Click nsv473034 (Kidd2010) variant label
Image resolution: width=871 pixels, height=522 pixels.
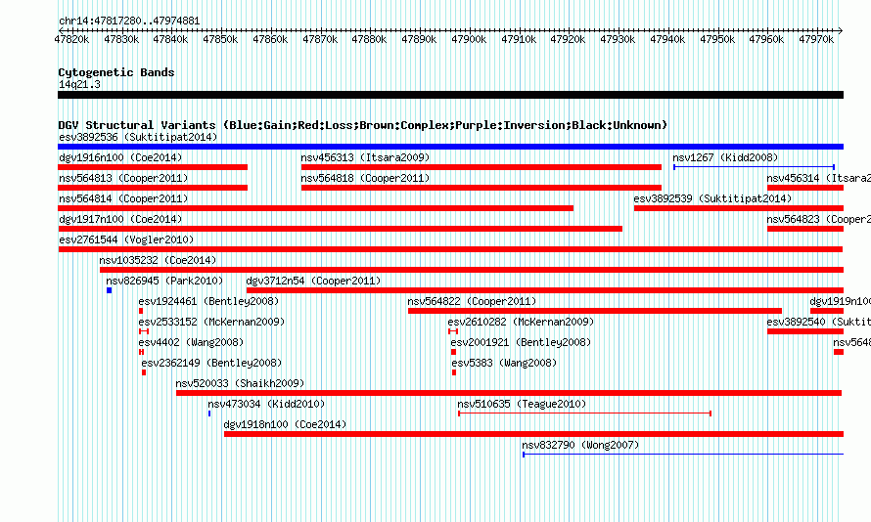(x=266, y=404)
